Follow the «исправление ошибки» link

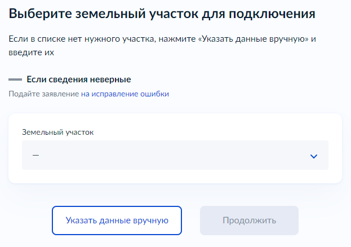tap(130, 94)
